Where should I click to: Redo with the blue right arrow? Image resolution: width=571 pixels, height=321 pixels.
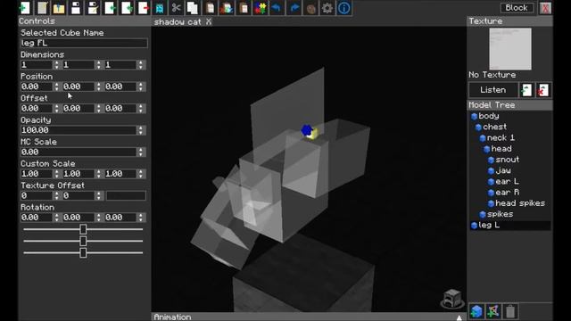pyautogui.click(x=294, y=8)
